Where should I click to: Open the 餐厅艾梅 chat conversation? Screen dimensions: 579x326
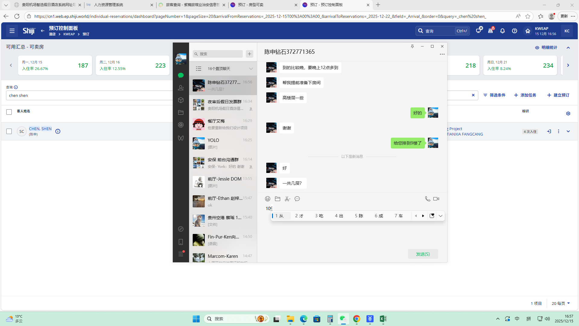[223, 124]
